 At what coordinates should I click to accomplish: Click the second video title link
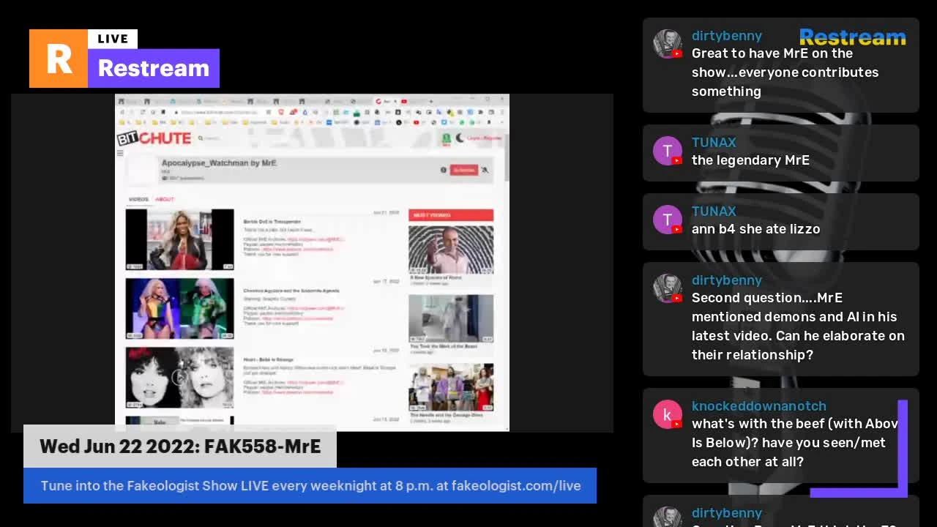click(291, 291)
